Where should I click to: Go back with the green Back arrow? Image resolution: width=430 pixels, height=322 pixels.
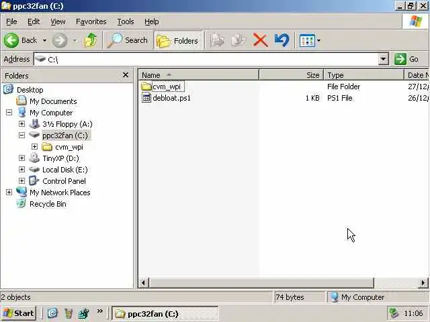click(x=20, y=40)
